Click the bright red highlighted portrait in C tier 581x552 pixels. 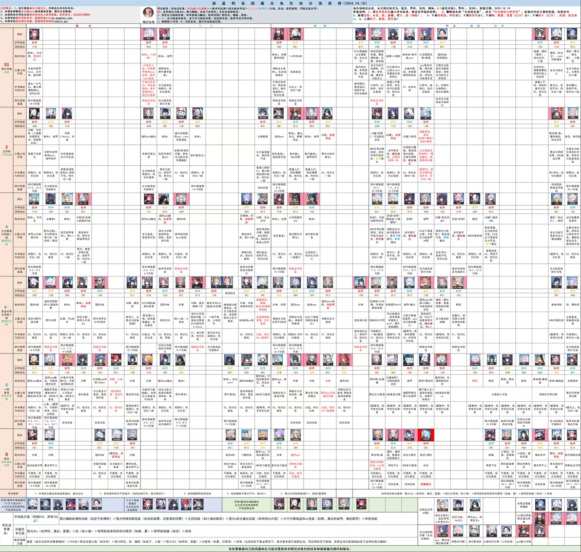tap(426, 435)
